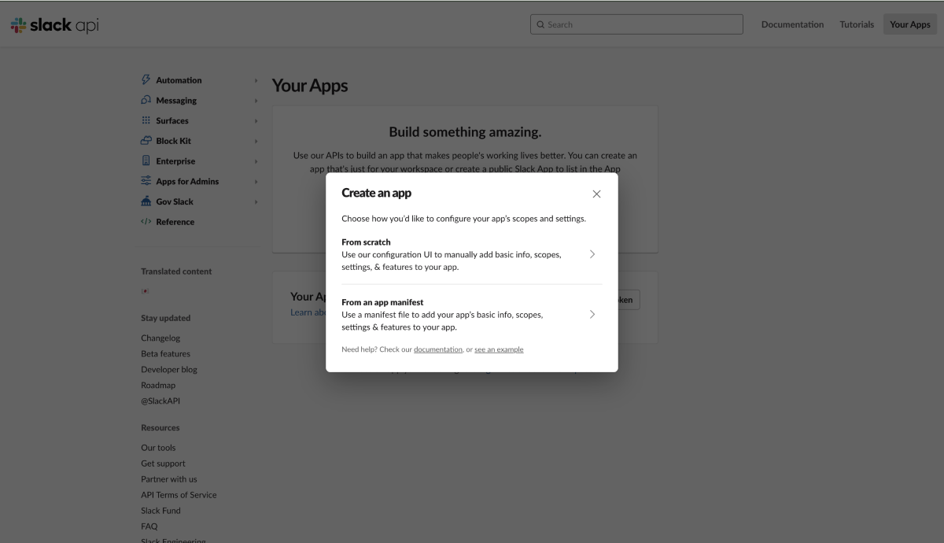
Task: Click the Reference code brackets icon
Action: [x=146, y=221]
